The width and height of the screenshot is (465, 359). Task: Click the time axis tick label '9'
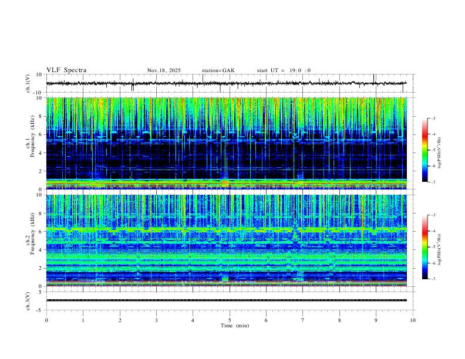point(376,320)
